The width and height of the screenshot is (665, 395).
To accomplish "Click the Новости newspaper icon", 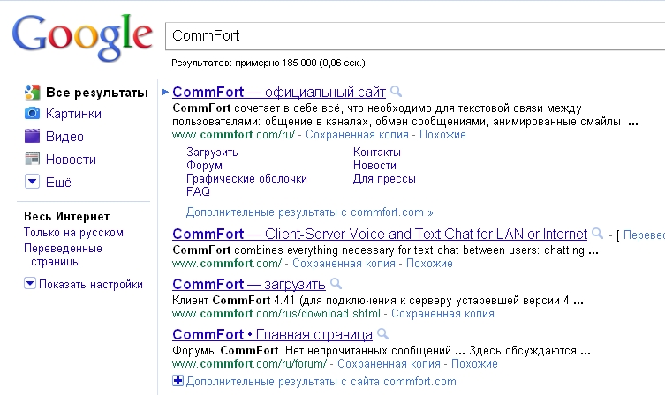I will click(32, 160).
